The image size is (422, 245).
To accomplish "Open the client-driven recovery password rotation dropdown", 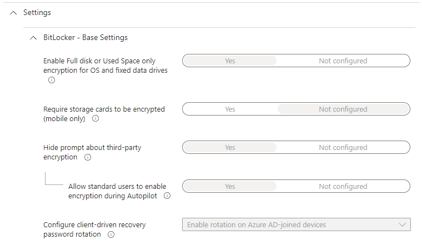I will [x=297, y=224].
